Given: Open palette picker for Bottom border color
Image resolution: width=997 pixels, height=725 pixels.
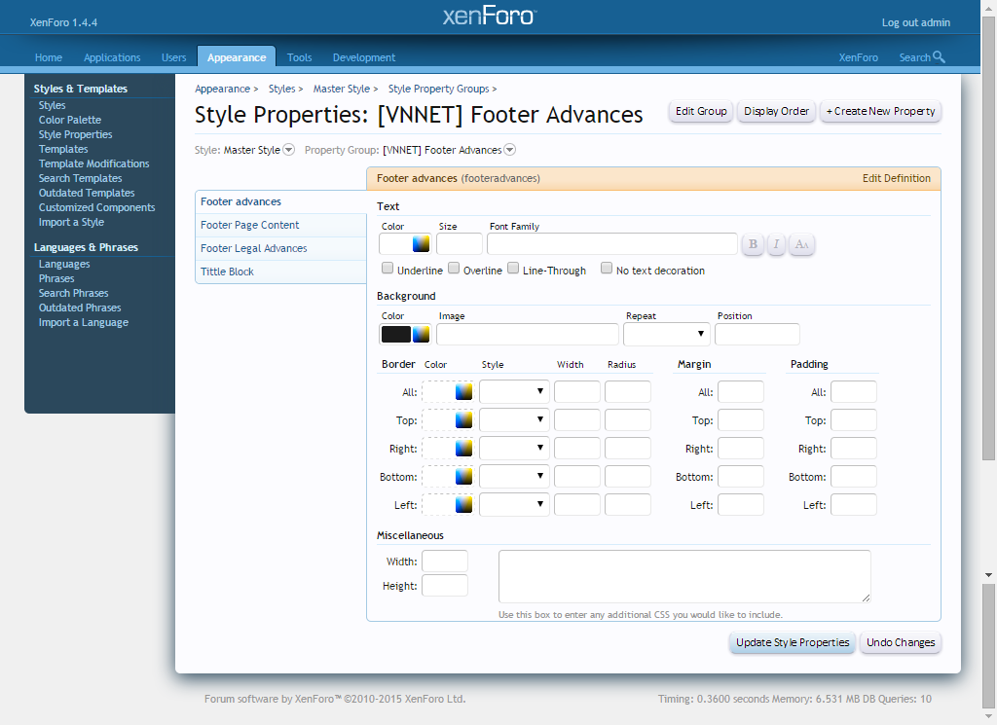Looking at the screenshot, I should coord(464,477).
